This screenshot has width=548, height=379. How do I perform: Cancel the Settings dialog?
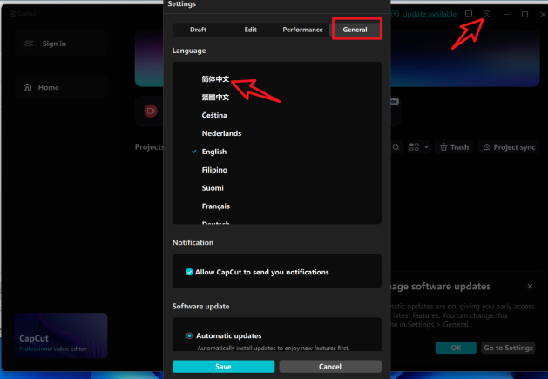329,367
